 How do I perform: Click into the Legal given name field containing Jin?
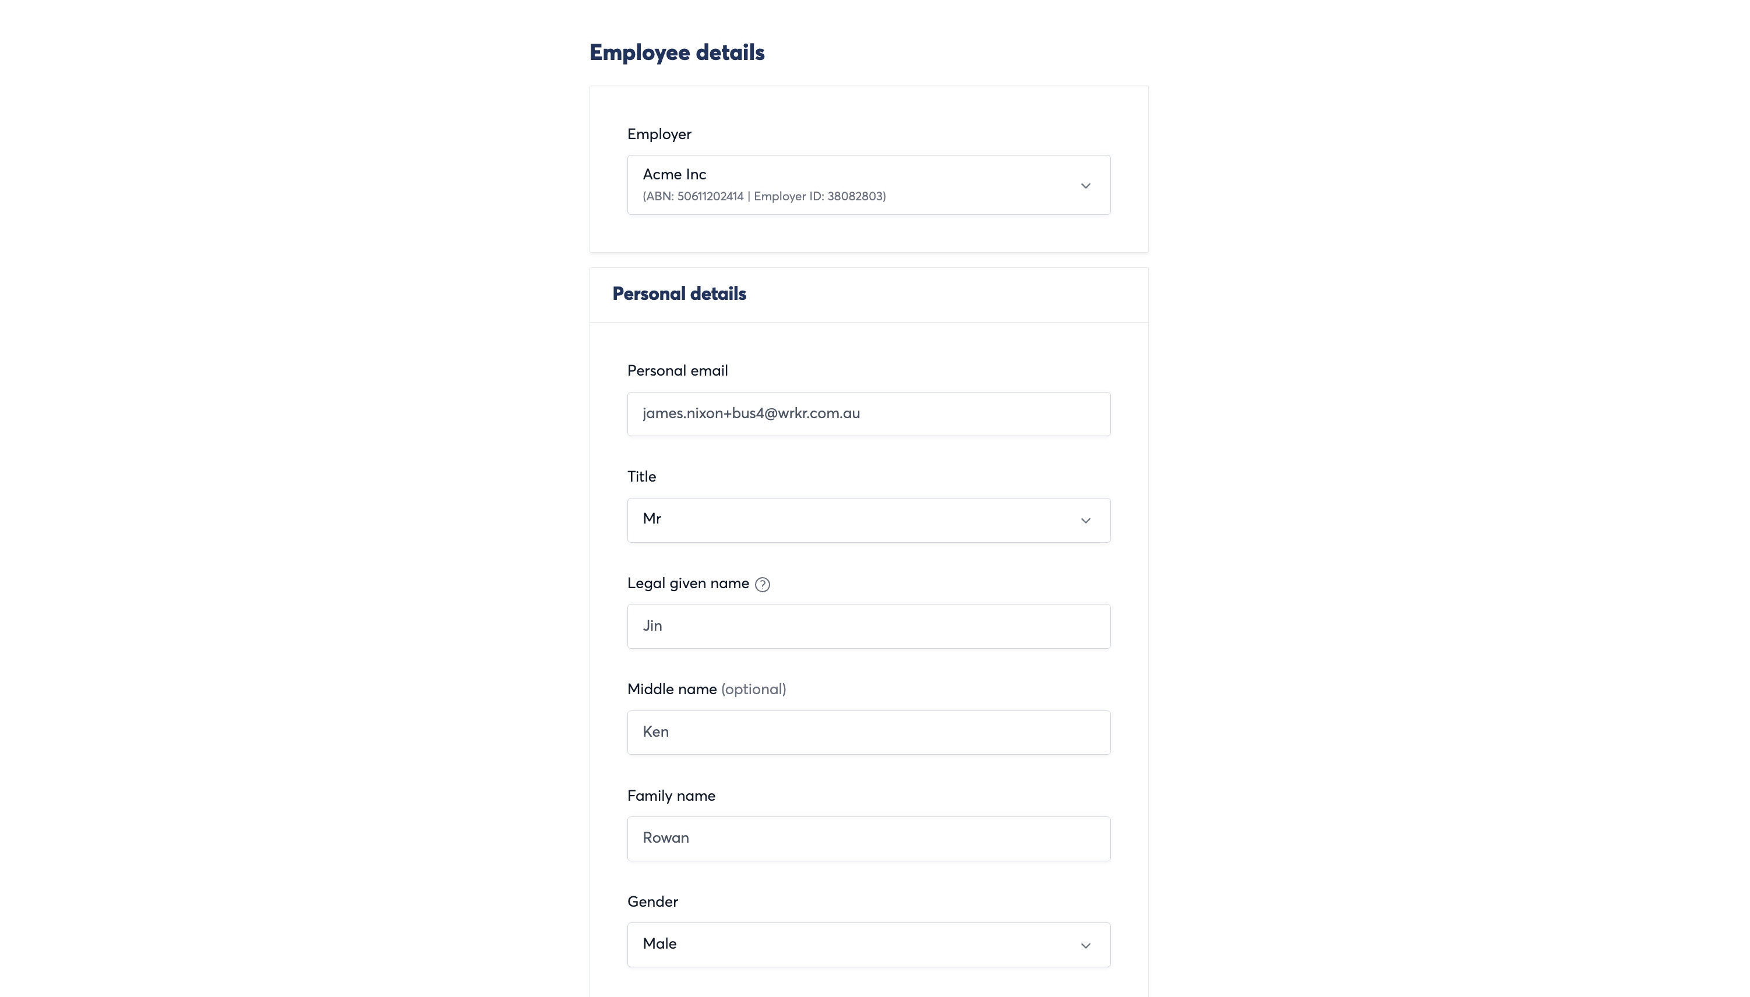pos(869,626)
